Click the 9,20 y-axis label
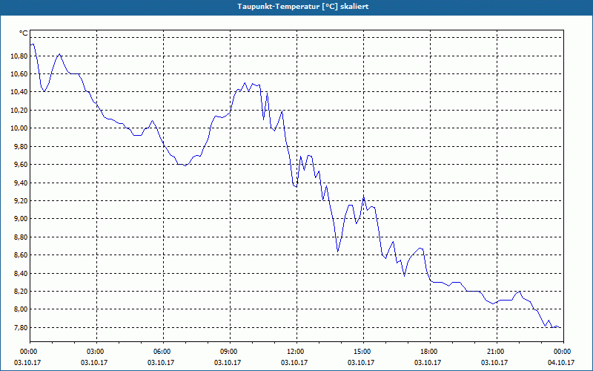The image size is (593, 371). point(20,200)
